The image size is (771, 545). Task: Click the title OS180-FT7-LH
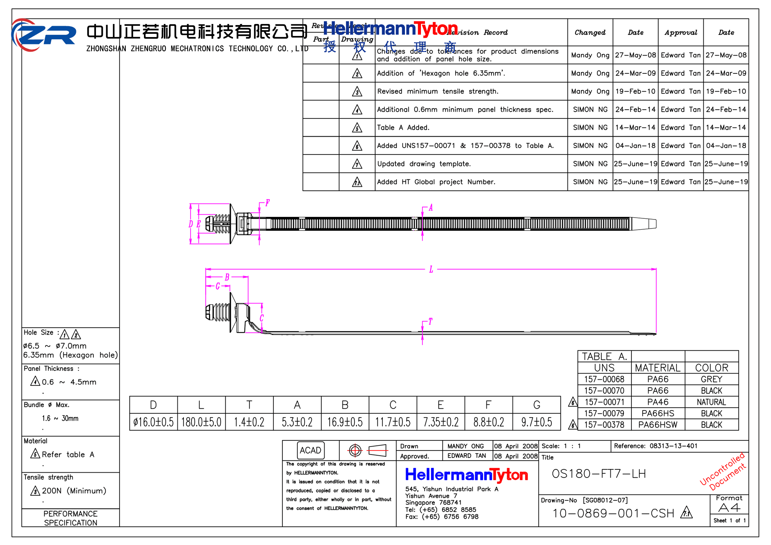599,474
